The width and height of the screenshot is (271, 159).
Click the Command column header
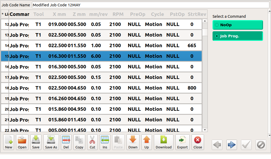tap(19, 14)
